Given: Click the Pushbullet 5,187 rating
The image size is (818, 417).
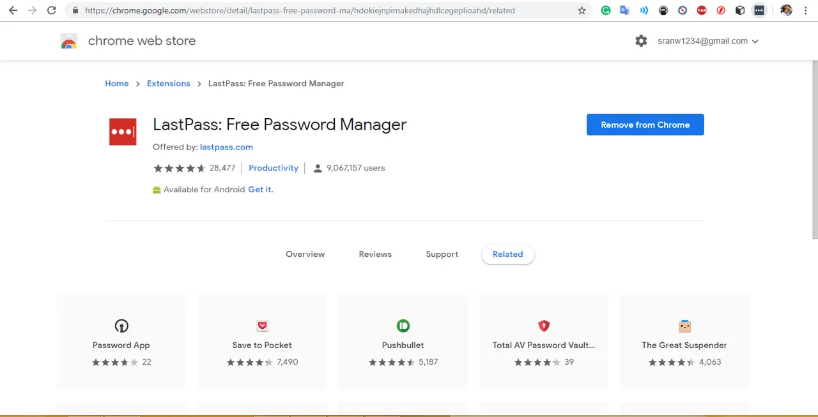Looking at the screenshot, I should coord(403,362).
